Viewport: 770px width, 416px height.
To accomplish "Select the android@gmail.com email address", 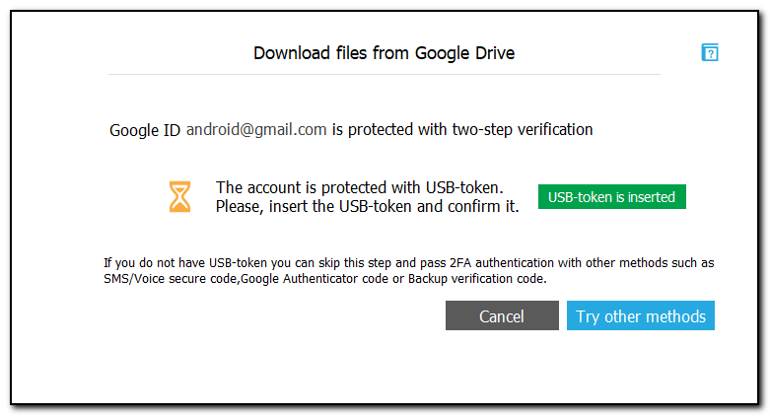I will coord(256,129).
